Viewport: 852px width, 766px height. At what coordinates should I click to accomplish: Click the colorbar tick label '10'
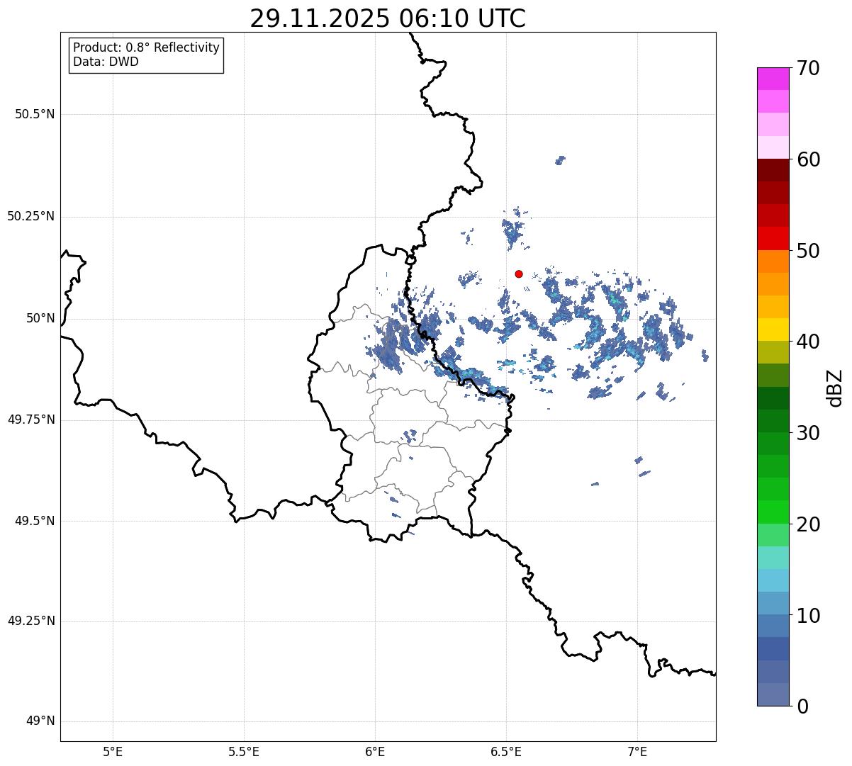click(x=807, y=616)
